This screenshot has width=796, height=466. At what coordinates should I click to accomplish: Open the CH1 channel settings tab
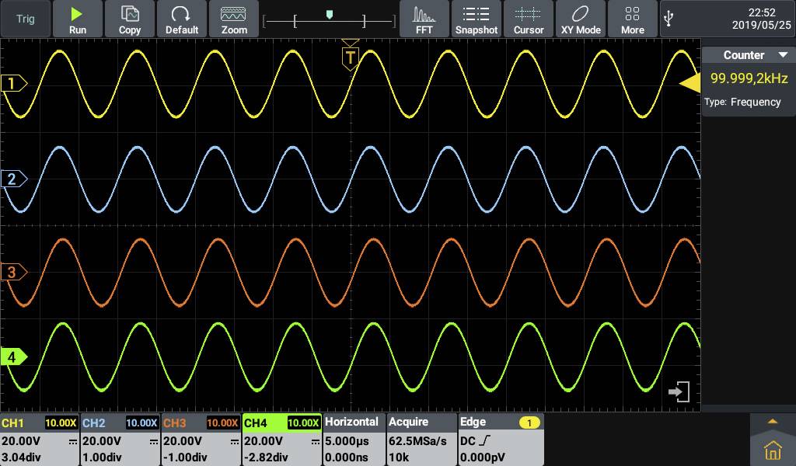[x=16, y=422]
